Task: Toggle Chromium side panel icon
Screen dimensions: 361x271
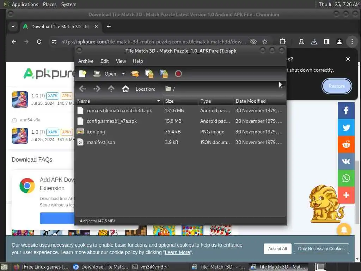Action: pyautogui.click(x=327, y=42)
